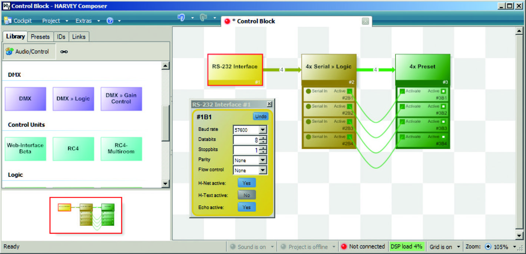
Task: Select the RS-232 Interface block on canvas
Action: coord(235,70)
